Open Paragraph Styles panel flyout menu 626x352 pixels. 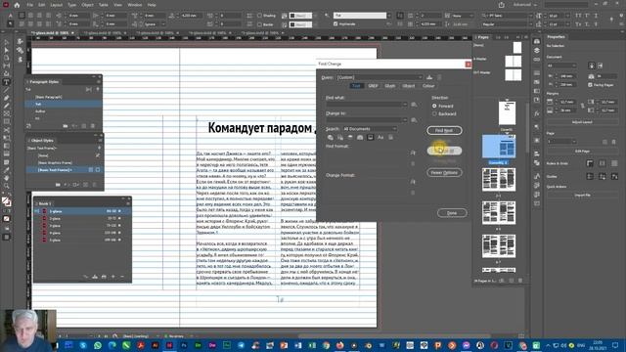pos(98,82)
